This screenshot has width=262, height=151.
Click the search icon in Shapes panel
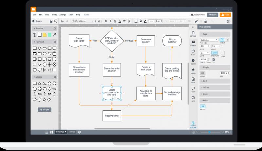point(55,21)
